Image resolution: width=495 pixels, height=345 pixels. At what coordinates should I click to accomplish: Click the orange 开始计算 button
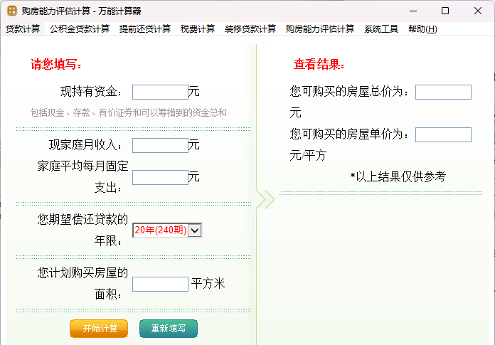pos(99,329)
